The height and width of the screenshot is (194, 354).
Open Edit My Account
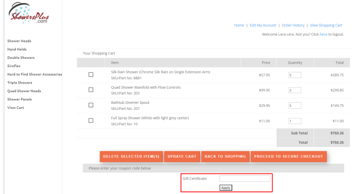point(263,25)
